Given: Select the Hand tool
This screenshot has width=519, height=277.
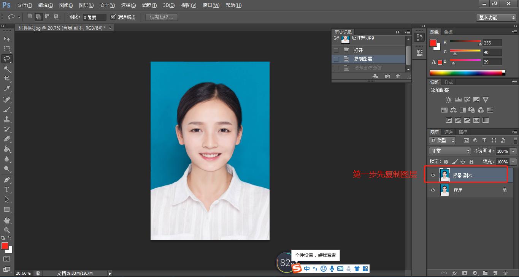Looking at the screenshot, I should point(7,220).
